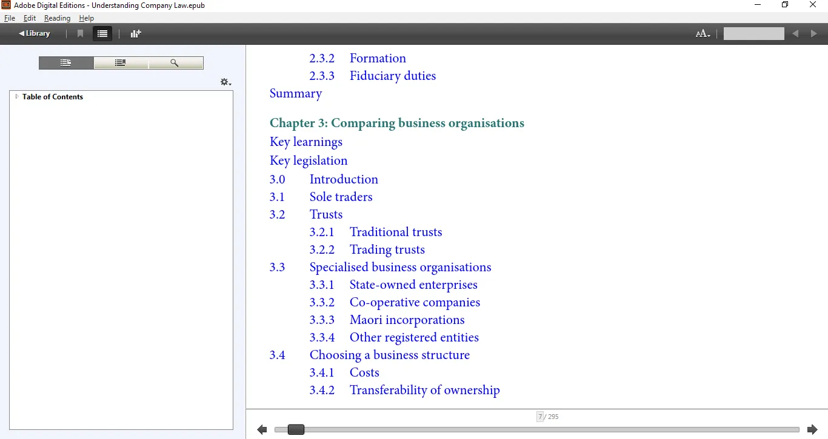
Task: Switch to Search panel tab
Action: 175,63
